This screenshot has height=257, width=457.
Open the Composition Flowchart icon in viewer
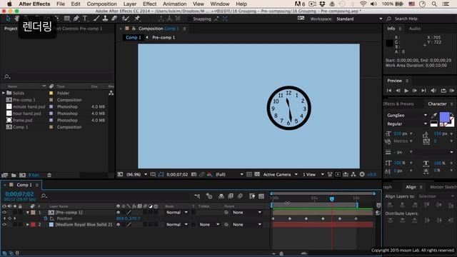[x=353, y=174]
